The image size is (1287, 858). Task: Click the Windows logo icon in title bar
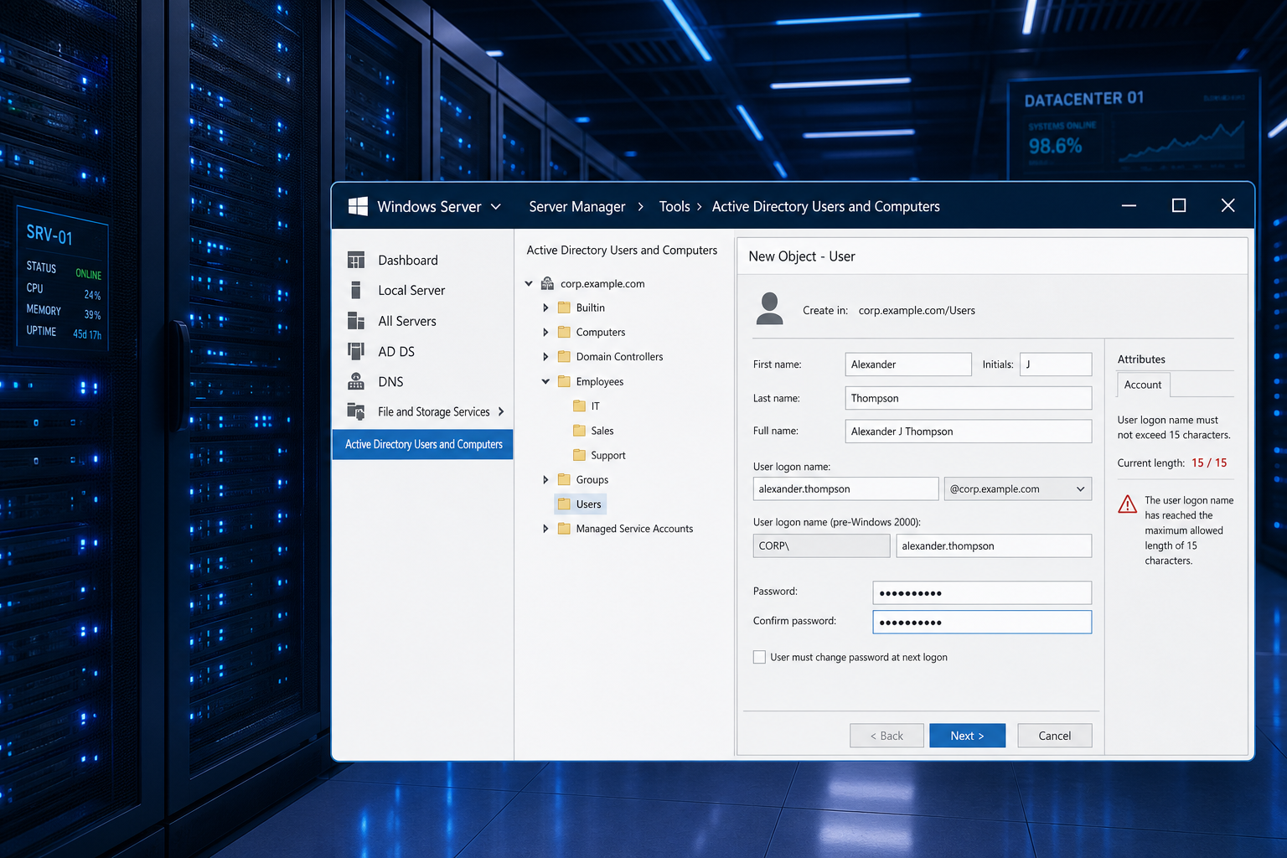358,206
